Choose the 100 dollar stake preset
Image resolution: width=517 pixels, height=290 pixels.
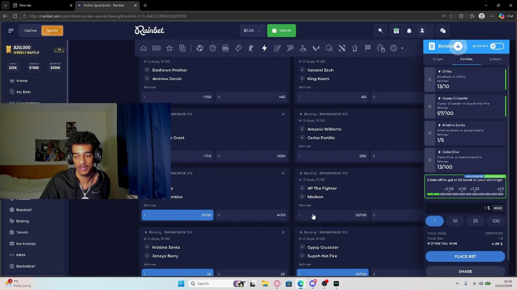pos(496,221)
